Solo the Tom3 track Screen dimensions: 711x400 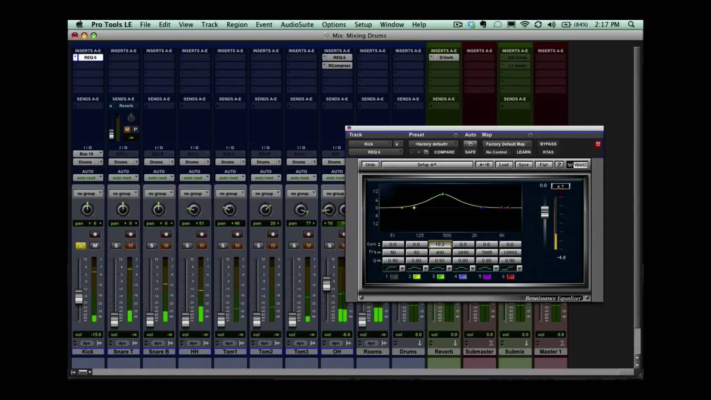(294, 246)
